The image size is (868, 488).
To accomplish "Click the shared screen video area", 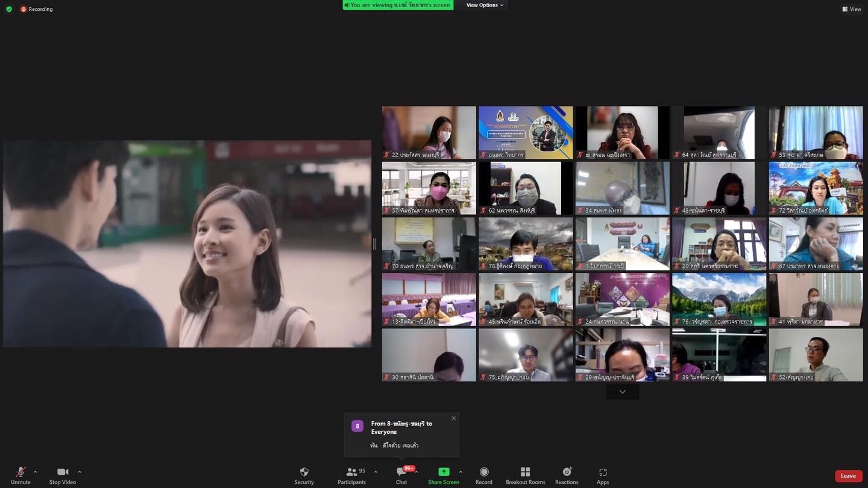I will [x=187, y=243].
